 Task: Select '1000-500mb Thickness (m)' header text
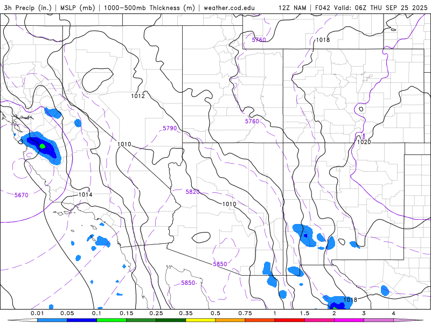(149, 8)
